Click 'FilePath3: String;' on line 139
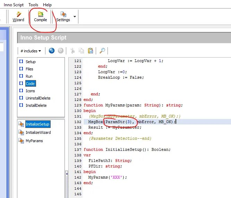This screenshot has width=231, height=198. (110, 161)
